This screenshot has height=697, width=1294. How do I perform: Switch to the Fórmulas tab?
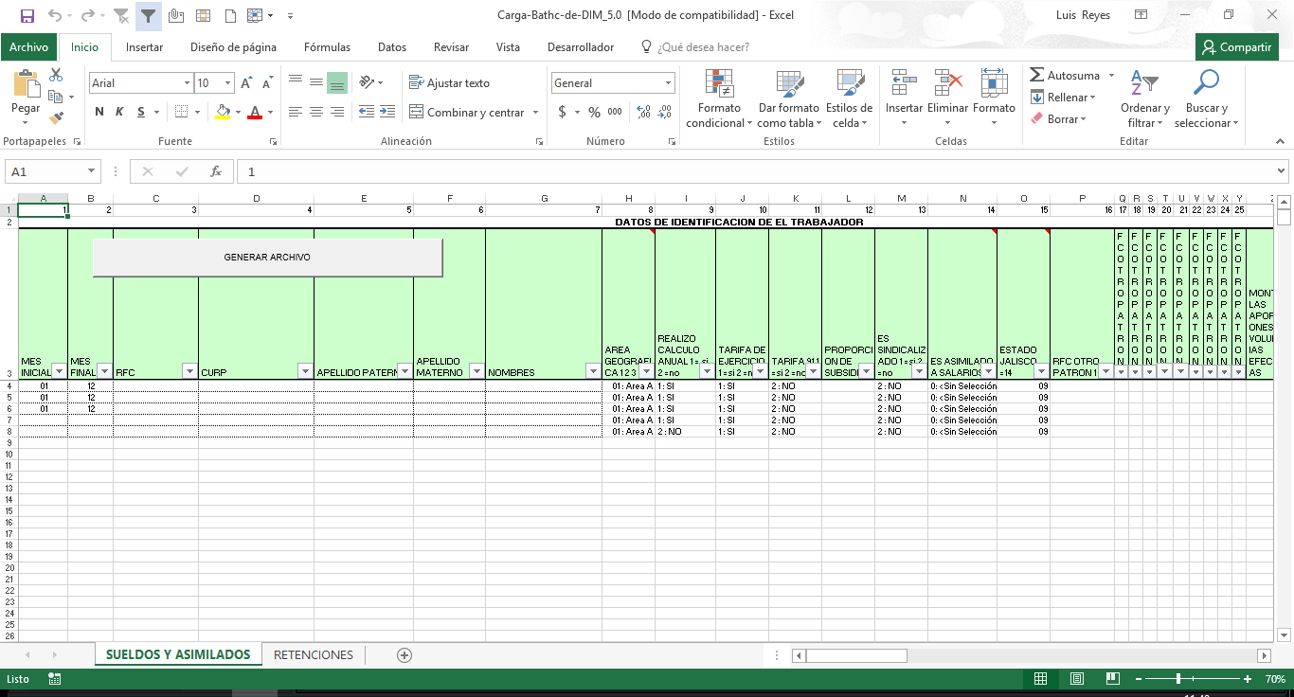point(327,47)
